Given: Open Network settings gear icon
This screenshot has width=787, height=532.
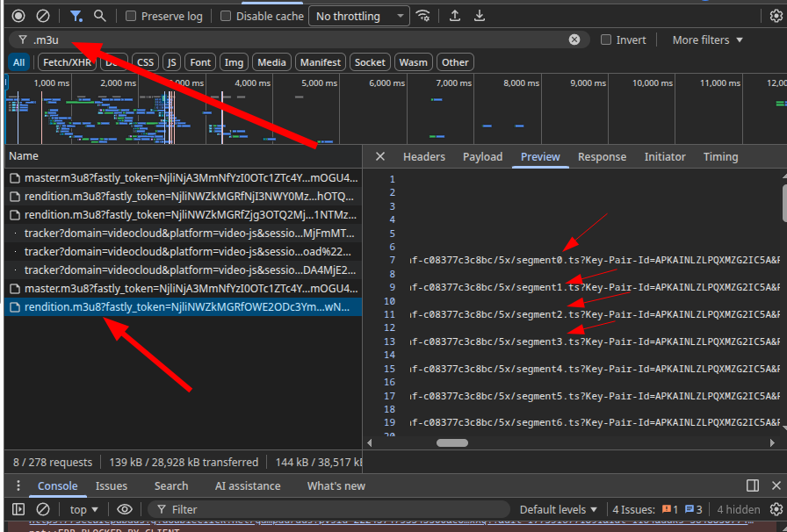Looking at the screenshot, I should coord(776,16).
